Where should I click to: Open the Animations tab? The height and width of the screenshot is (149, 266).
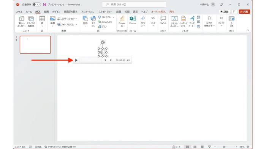pos(88,12)
